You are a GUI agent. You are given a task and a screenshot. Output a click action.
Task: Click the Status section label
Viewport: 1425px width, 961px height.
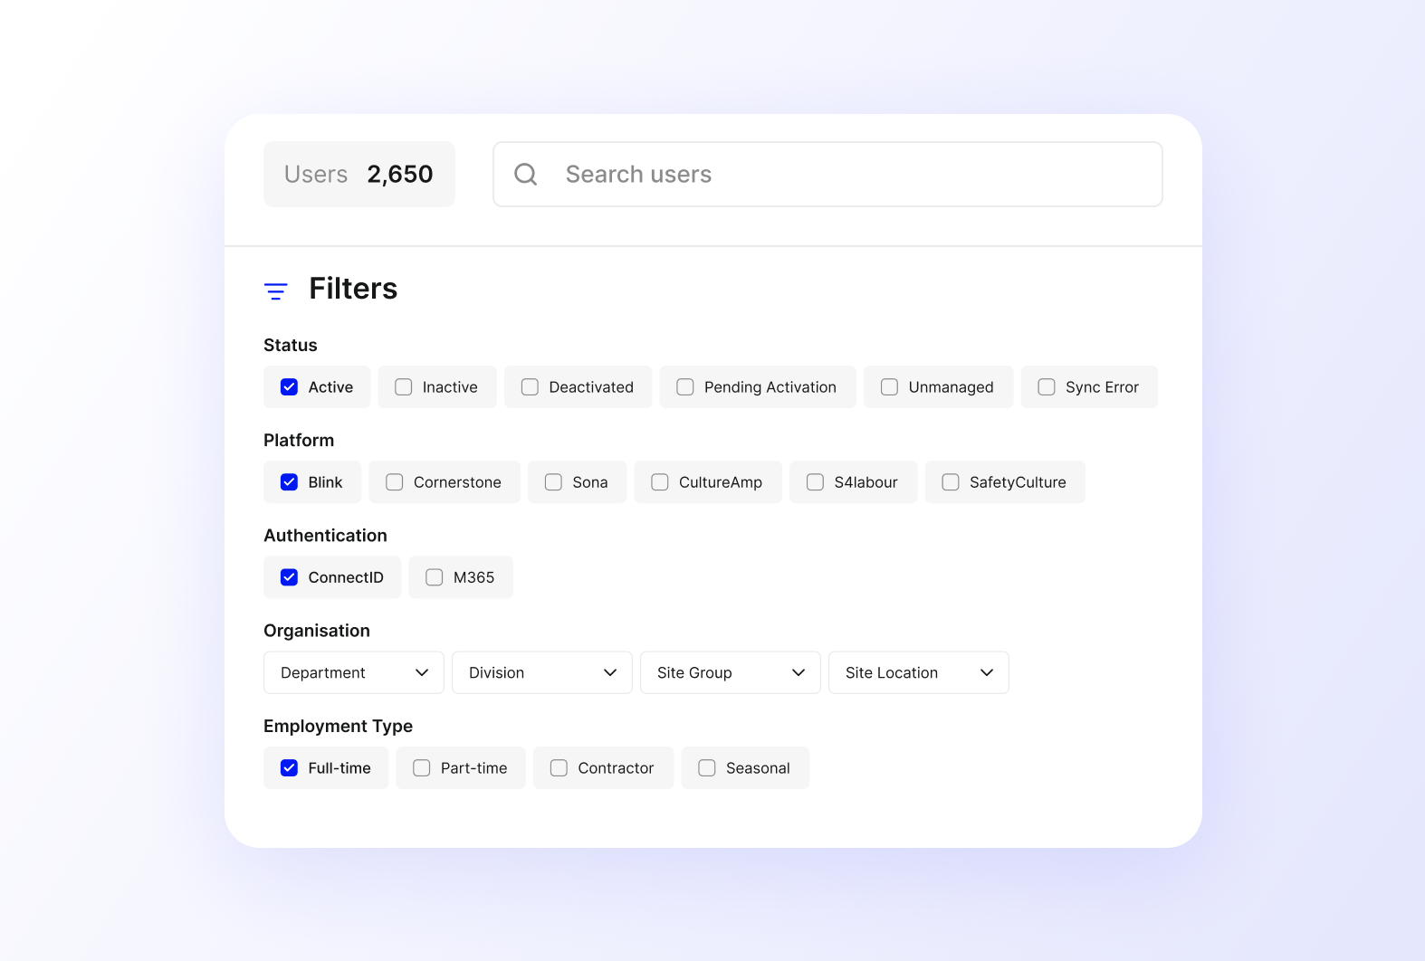click(x=291, y=345)
